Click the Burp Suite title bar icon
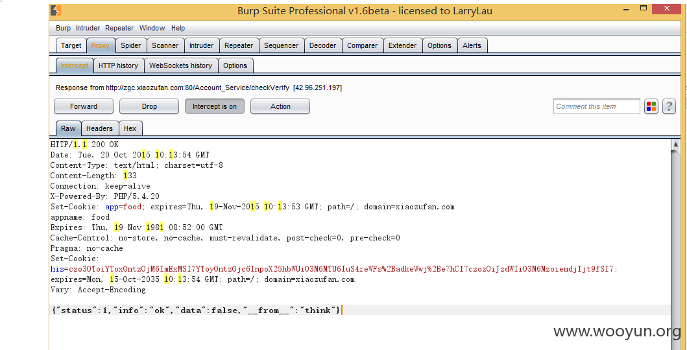Screen dimensions: 687x350 point(56,10)
